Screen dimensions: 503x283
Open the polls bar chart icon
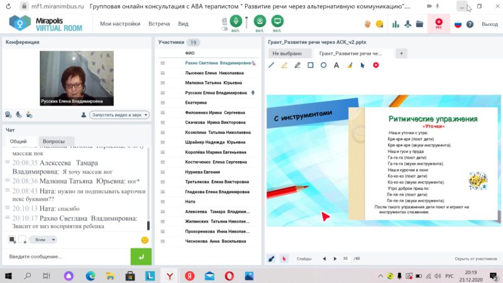(x=395, y=24)
